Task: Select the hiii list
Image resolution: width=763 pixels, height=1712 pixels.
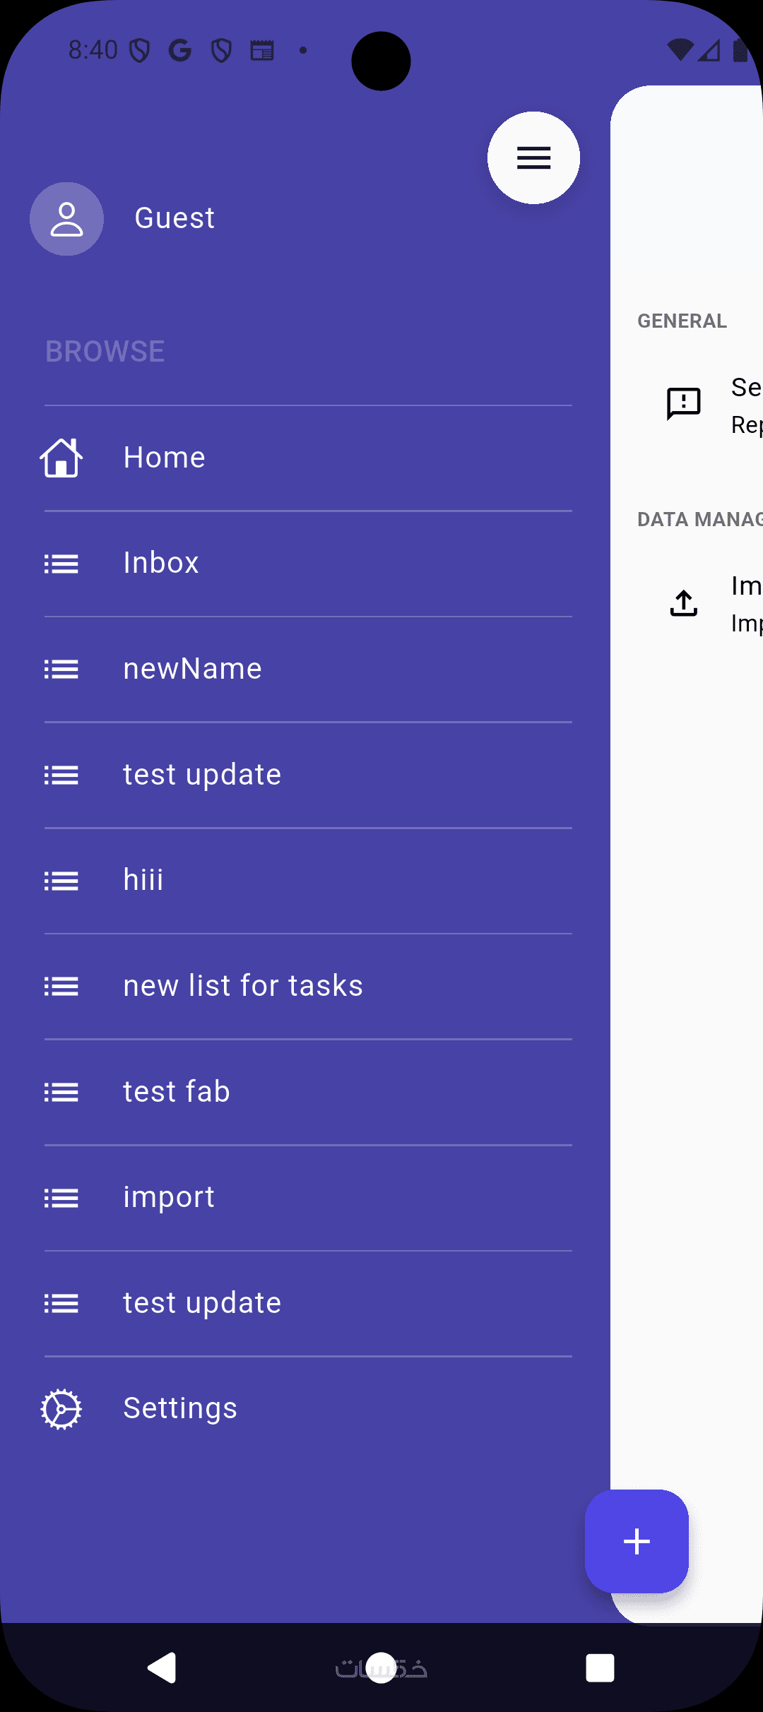Action: tap(143, 880)
